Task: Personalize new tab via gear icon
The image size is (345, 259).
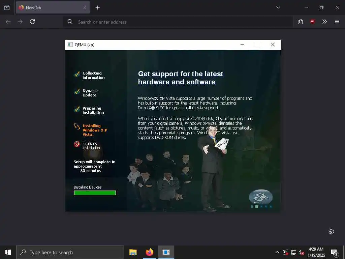Action: (331, 231)
